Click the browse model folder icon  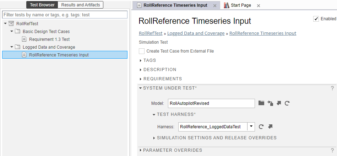click(261, 103)
